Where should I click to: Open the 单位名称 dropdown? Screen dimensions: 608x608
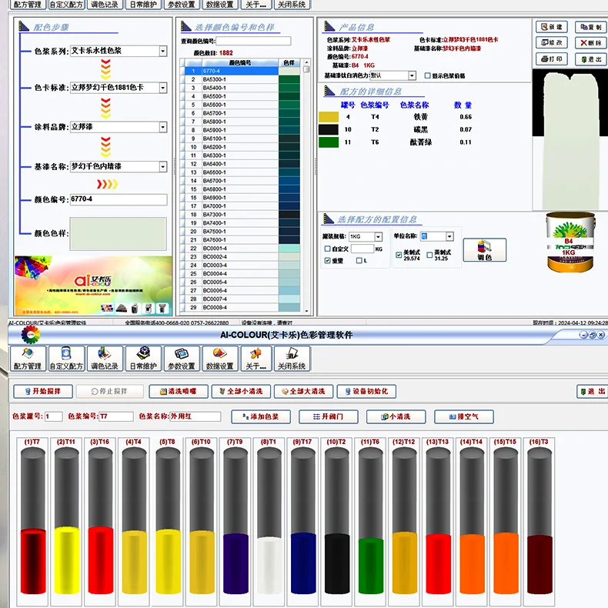click(x=449, y=236)
